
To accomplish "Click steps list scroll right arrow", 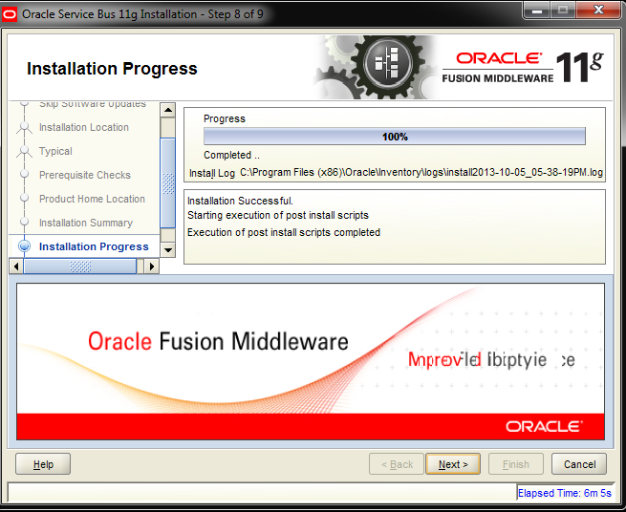I will [152, 267].
